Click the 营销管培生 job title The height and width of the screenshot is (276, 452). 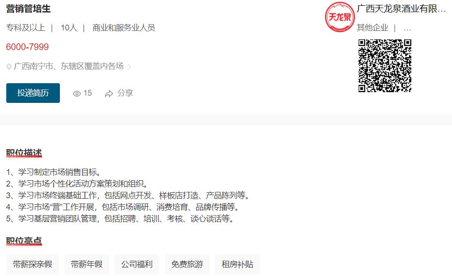click(x=28, y=8)
